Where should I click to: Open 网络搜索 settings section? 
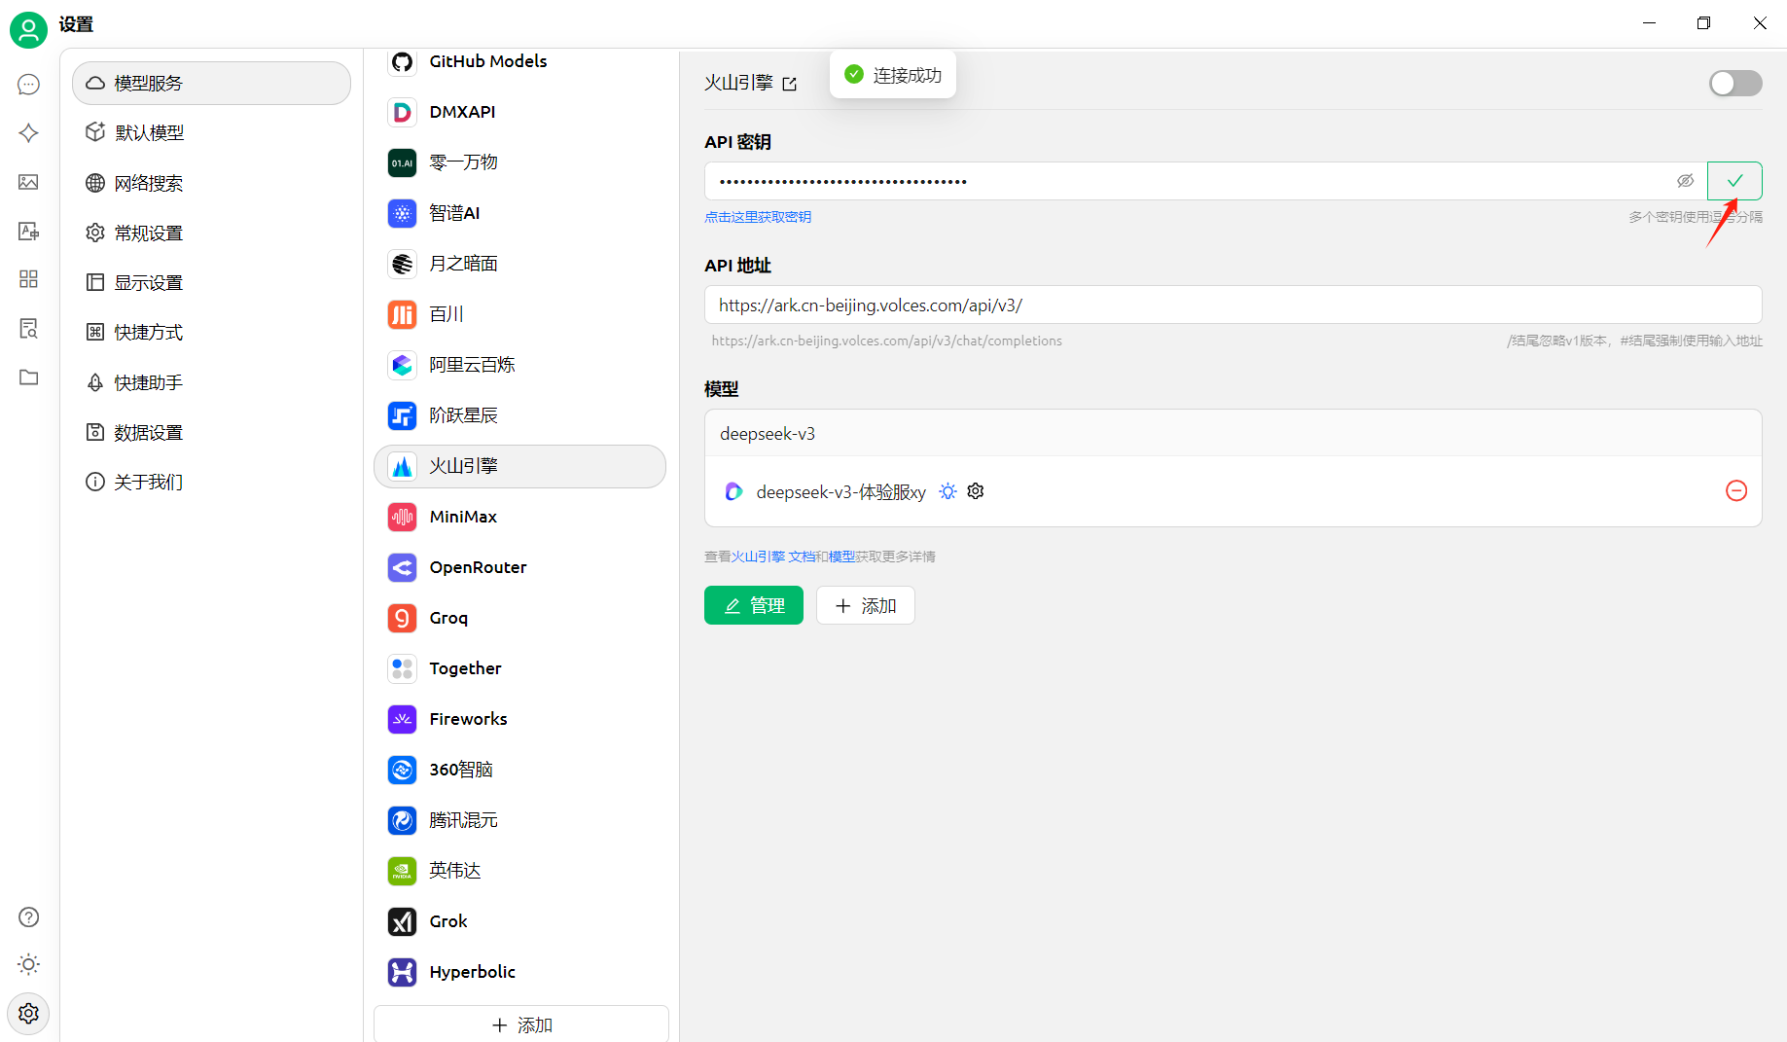[211, 183]
